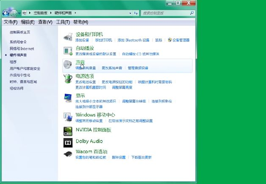
Task: Click the 自动播放 icon
Action: click(68, 51)
